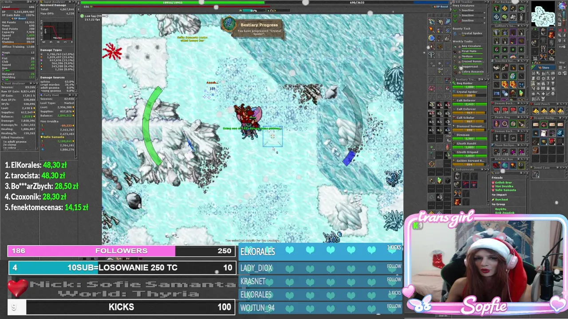This screenshot has width=568, height=319.
Task: Zoom out the minimap with magnifier minus
Action: point(560,15)
